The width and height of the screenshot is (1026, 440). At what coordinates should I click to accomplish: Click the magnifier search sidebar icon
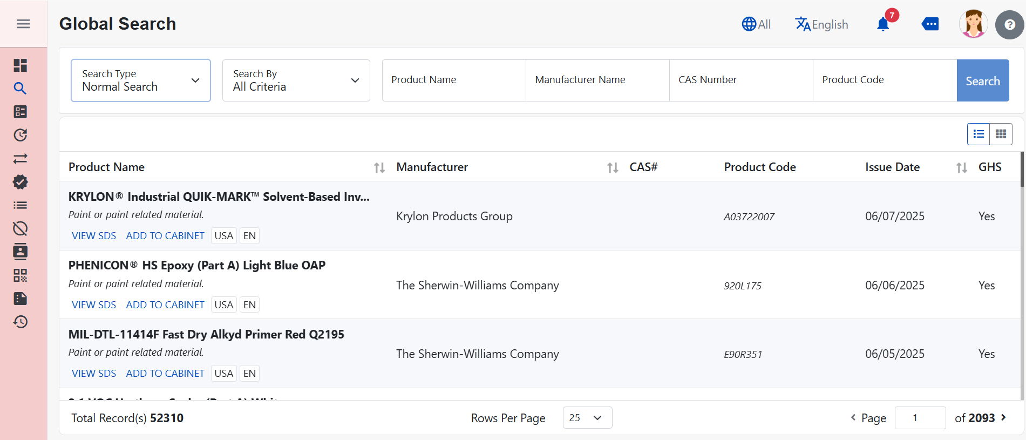pos(21,89)
